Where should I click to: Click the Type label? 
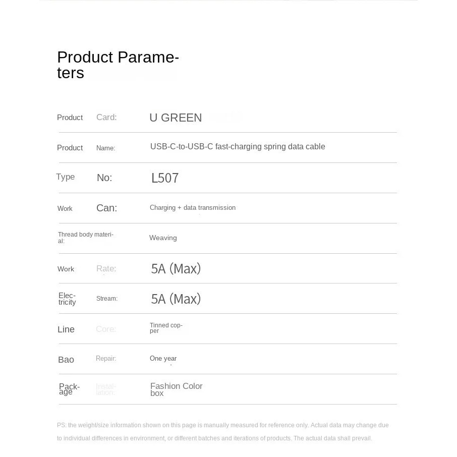coord(66,177)
